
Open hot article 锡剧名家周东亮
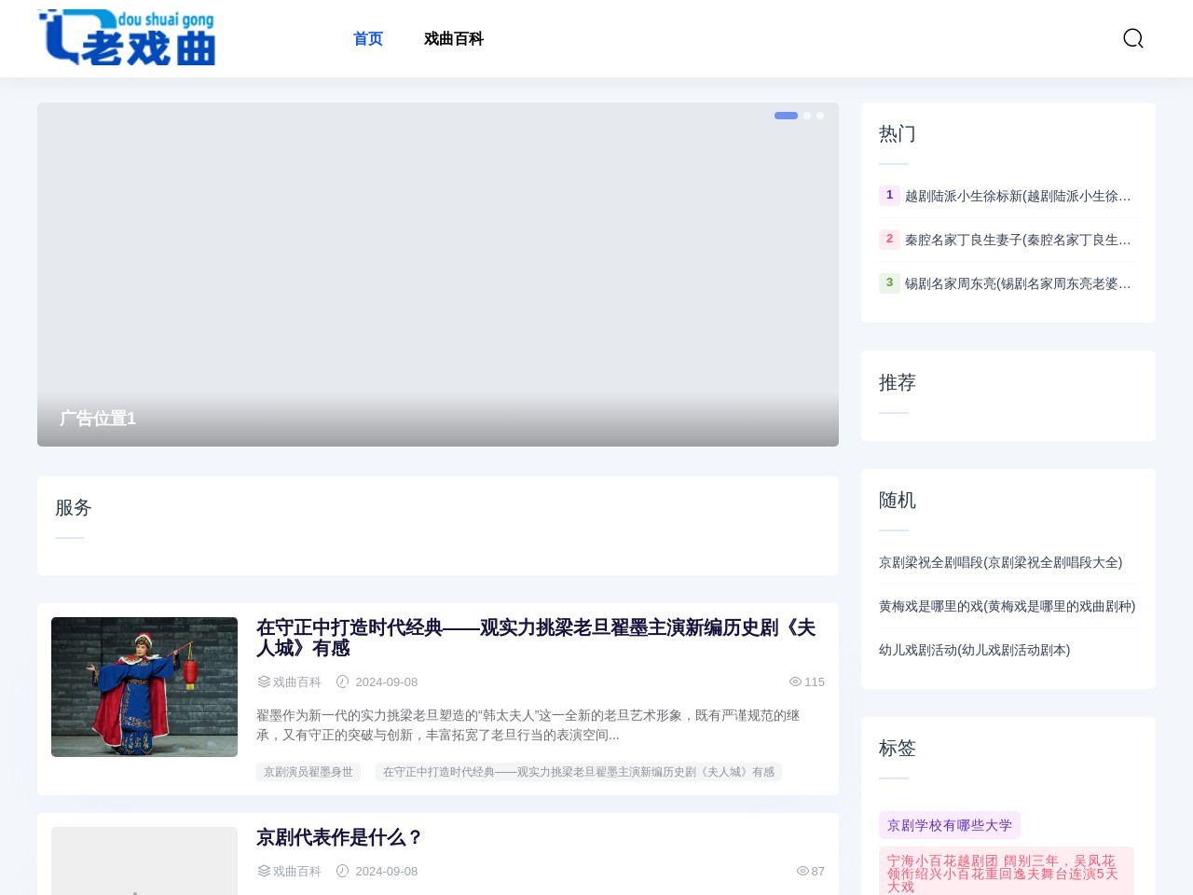[x=1018, y=283]
